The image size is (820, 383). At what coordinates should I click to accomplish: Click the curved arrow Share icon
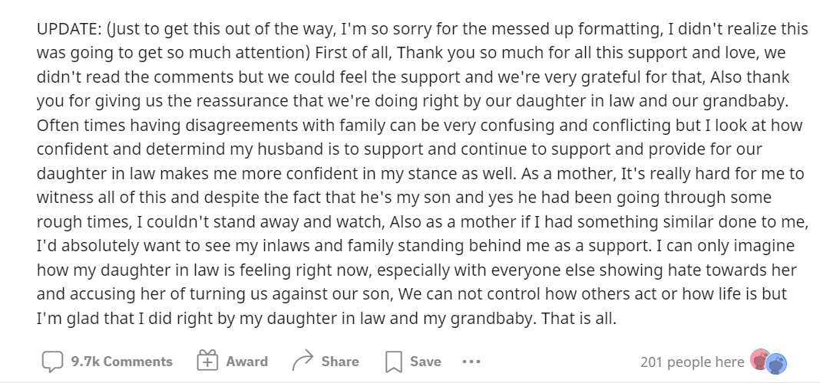(x=303, y=361)
